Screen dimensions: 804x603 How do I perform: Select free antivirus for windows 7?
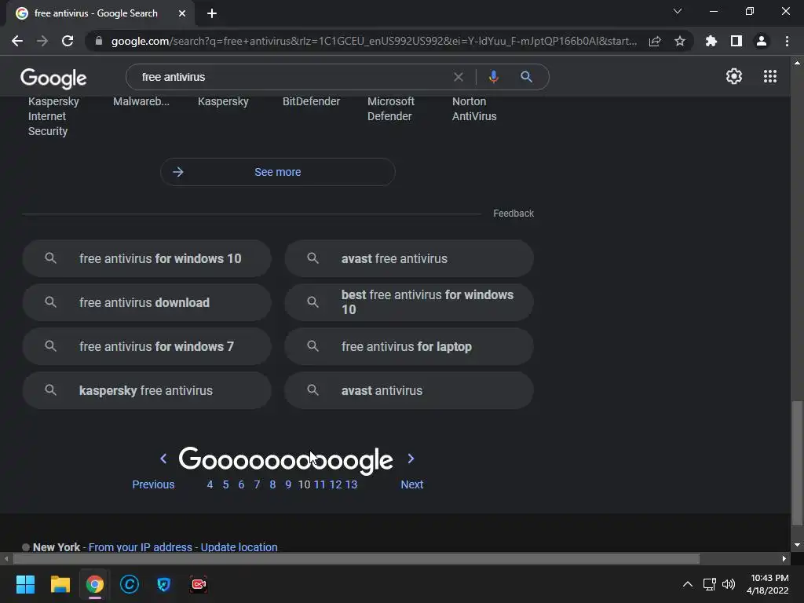click(x=147, y=346)
